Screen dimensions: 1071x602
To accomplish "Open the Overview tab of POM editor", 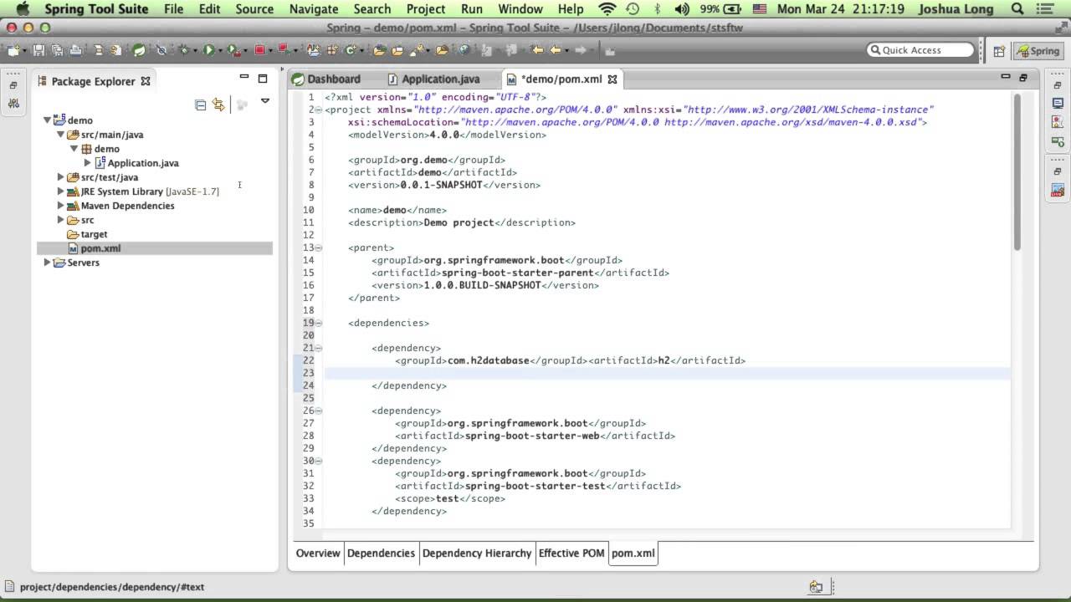I will 318,553.
